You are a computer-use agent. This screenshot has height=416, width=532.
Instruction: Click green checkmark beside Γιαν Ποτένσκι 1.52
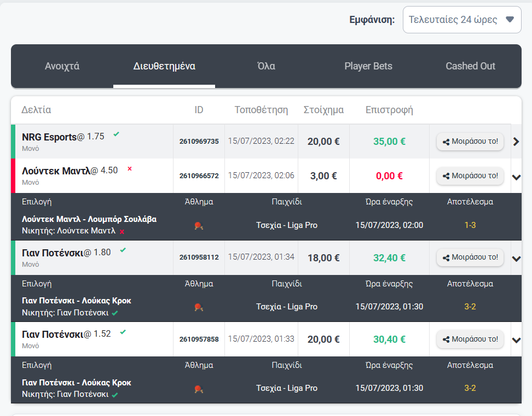click(123, 332)
